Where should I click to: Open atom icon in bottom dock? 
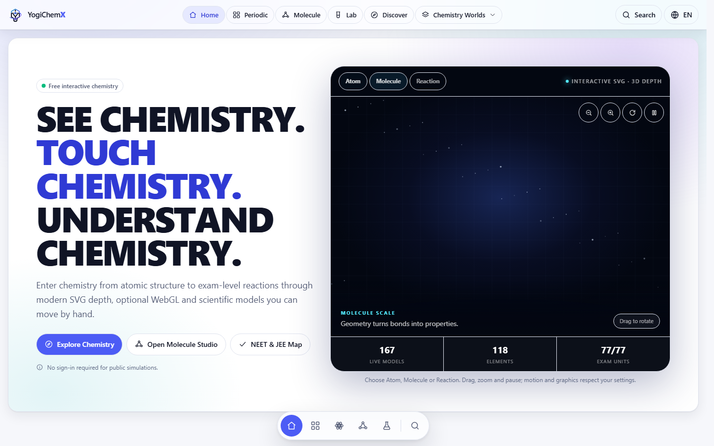339,426
